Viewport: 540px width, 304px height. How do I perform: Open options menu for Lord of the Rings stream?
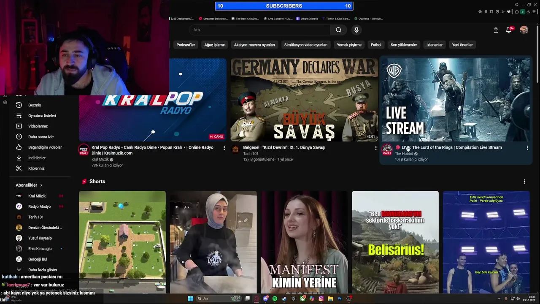click(x=527, y=148)
